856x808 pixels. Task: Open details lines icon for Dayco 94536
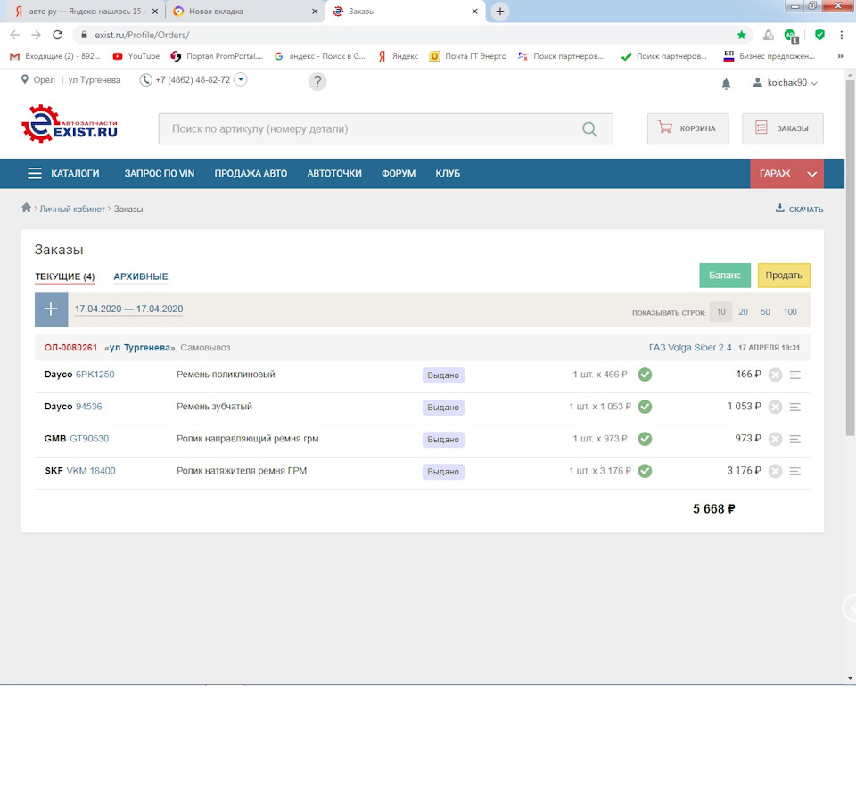coord(795,408)
